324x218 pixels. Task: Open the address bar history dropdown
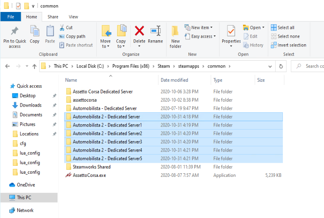pyautogui.click(x=271, y=66)
